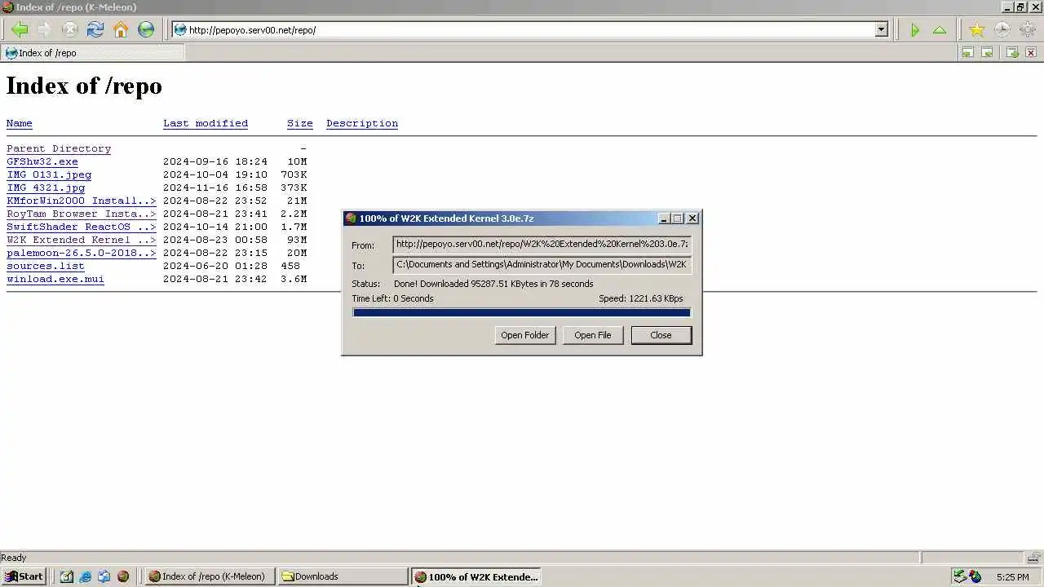This screenshot has height=587, width=1044.
Task: Open IMG_4321.jpg link
Action: point(46,188)
